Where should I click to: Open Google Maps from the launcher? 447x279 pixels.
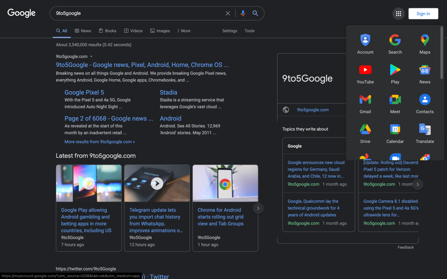click(425, 44)
